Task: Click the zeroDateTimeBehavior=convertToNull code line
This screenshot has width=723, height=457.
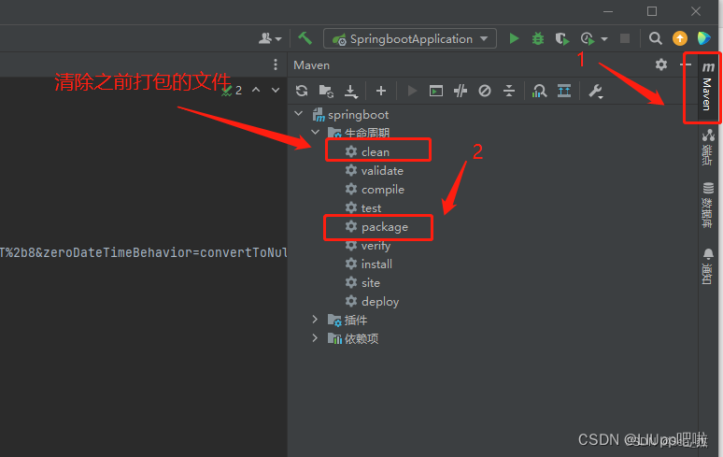Action: point(144,252)
